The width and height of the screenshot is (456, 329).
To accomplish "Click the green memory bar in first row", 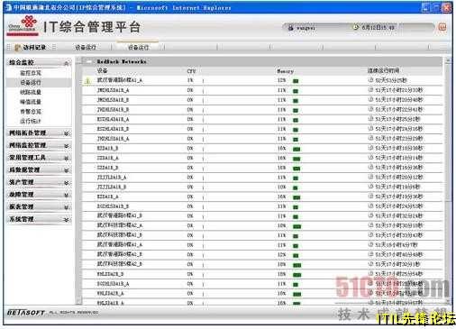I will tap(296, 81).
